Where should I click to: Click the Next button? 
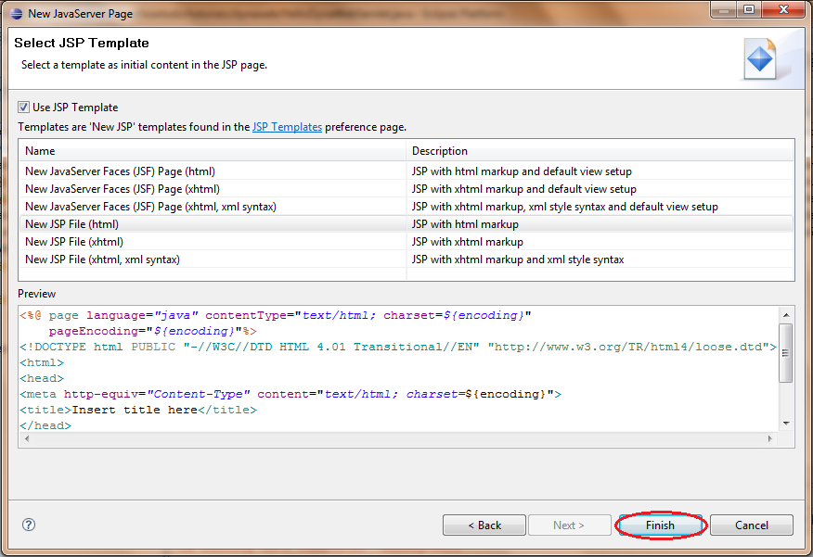click(569, 525)
